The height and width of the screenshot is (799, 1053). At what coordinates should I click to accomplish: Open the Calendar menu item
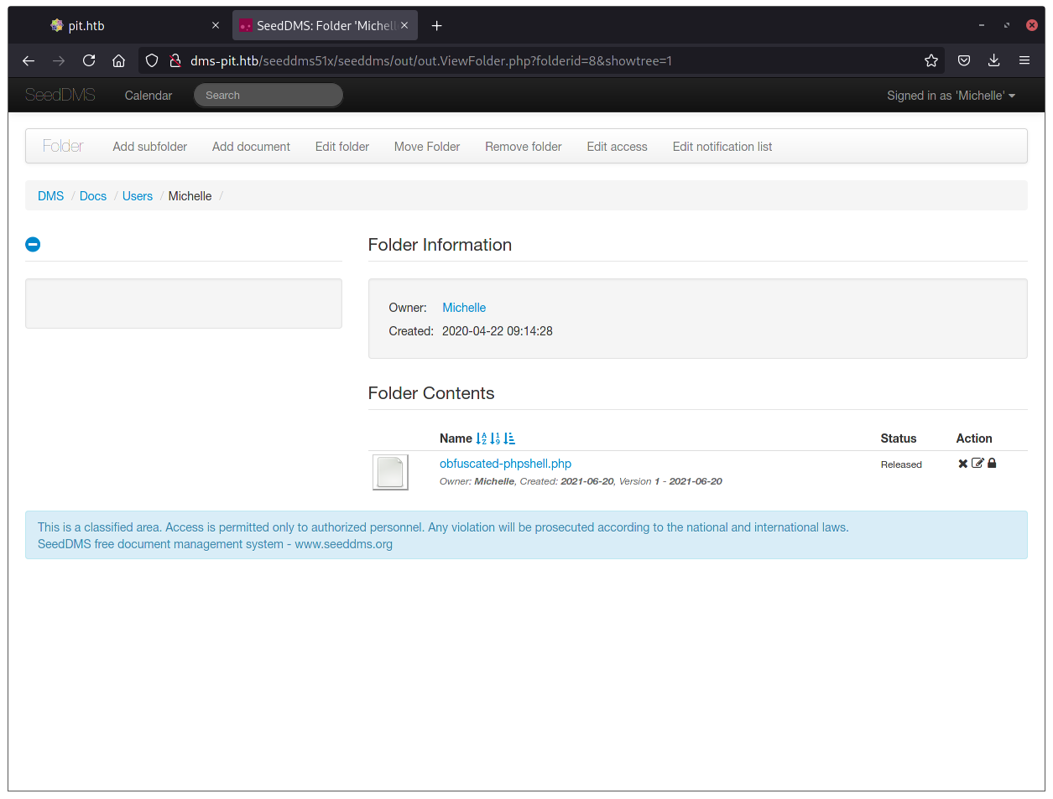(x=148, y=95)
